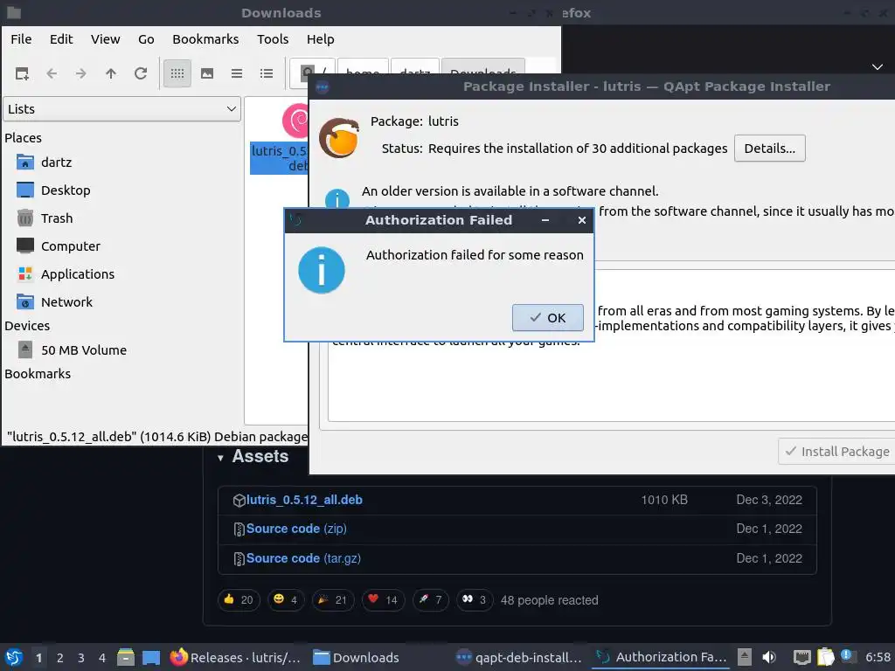Click network status tray icon
895x671 pixels.
coord(802,658)
